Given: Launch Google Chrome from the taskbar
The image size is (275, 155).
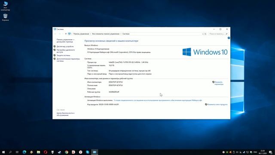Looking at the screenshot, I should pyautogui.click(x=67, y=152).
